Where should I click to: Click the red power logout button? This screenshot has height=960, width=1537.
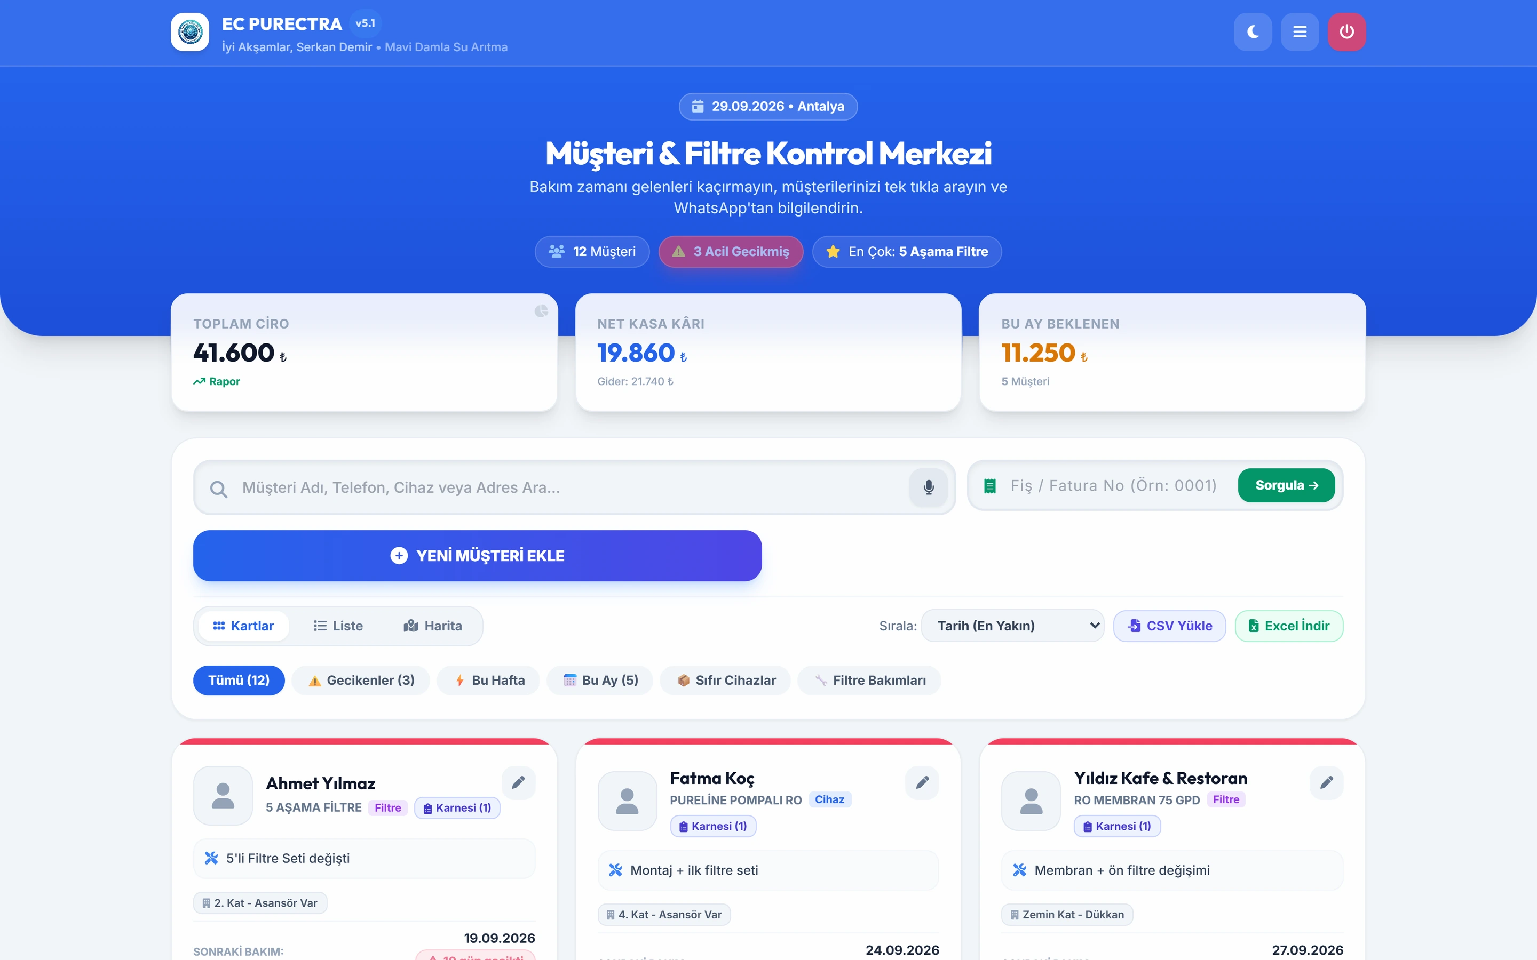[x=1346, y=32]
